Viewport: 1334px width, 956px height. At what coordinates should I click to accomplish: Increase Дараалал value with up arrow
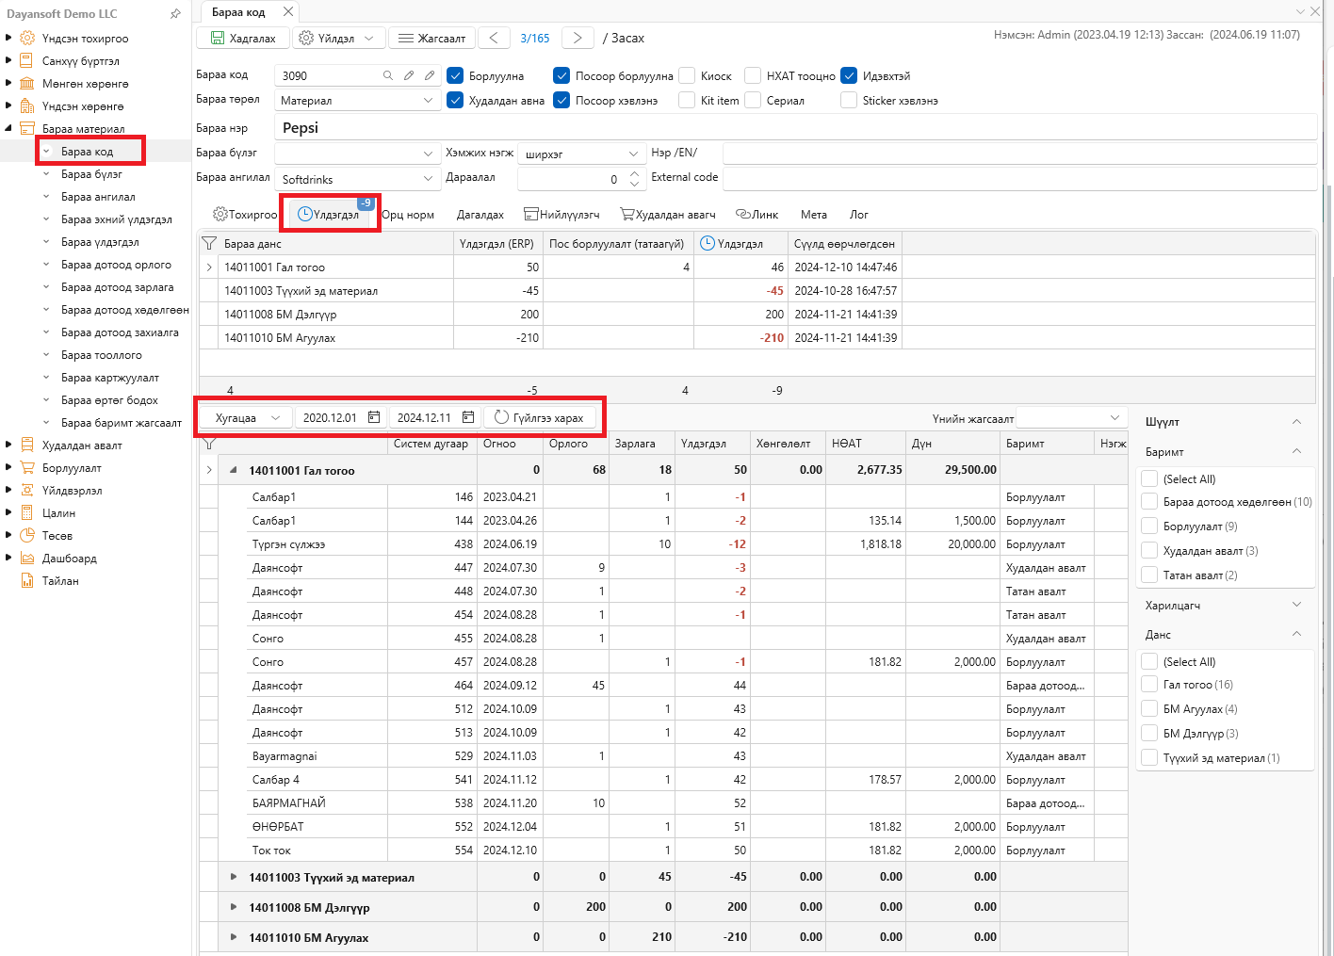click(634, 174)
